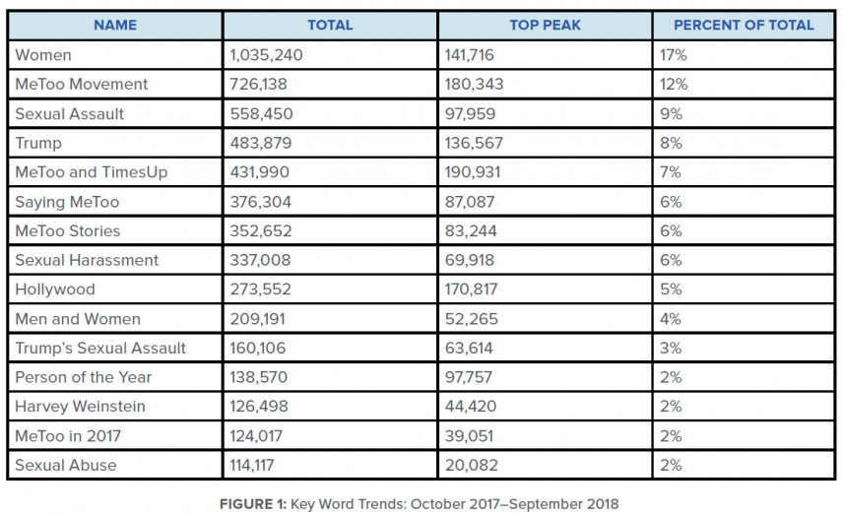Click the MeToo Movement name cell
This screenshot has width=845, height=515.
click(x=82, y=85)
